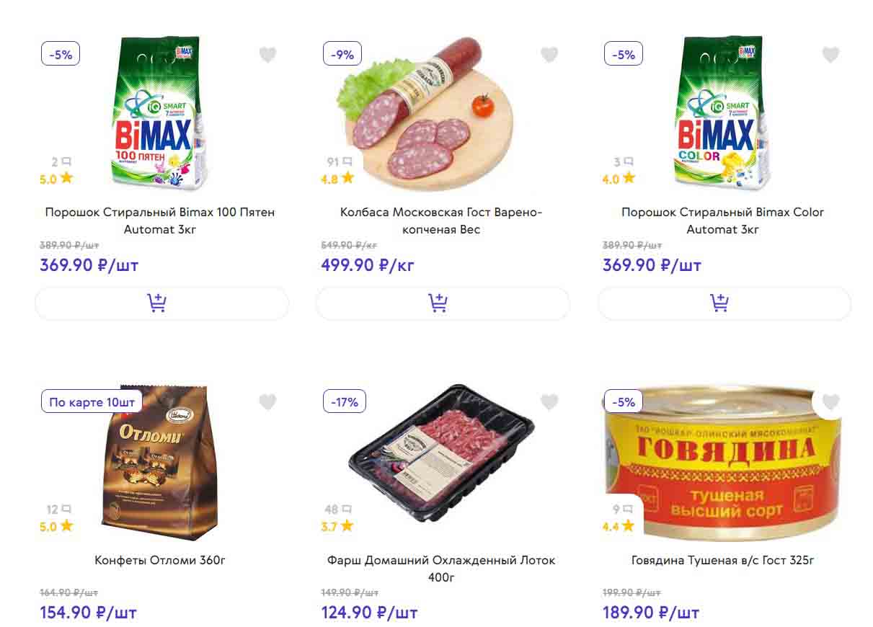Favorite the Bimax 100 Пятен powder

[267, 55]
